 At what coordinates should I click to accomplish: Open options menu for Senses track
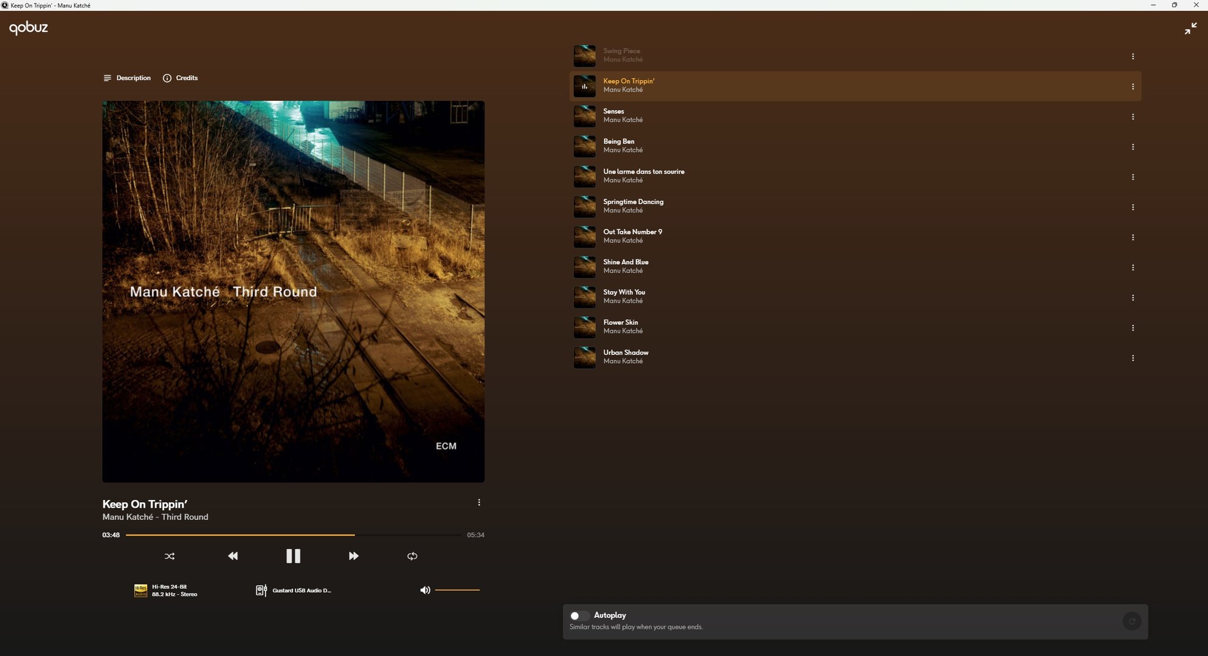tap(1133, 117)
